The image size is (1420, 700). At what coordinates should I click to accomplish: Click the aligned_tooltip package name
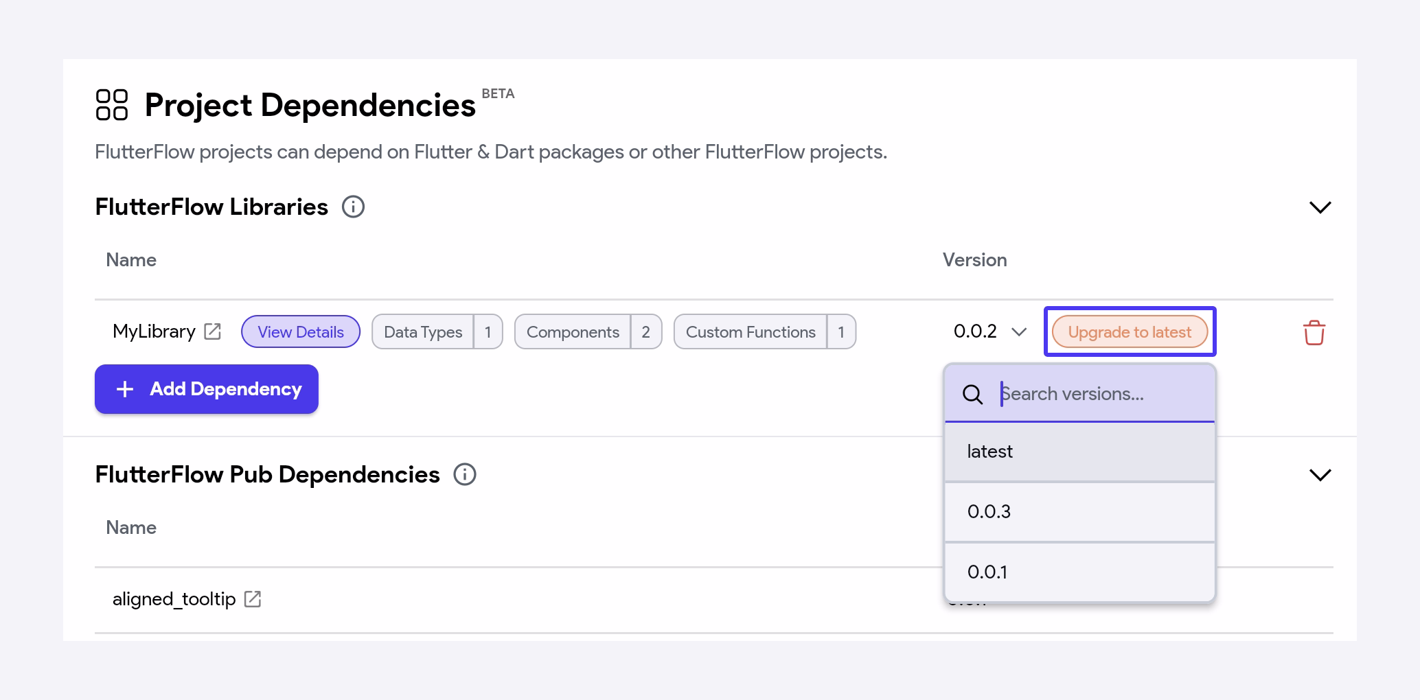(174, 599)
